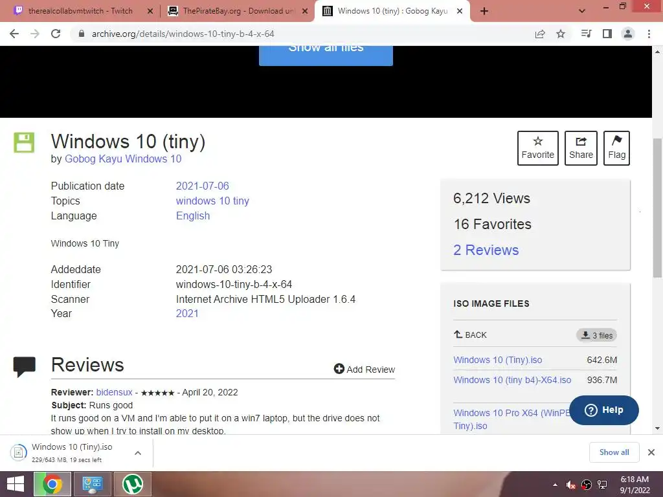This screenshot has width=663, height=497.
Task: Jump to the 2 Reviews link
Action: click(x=486, y=250)
